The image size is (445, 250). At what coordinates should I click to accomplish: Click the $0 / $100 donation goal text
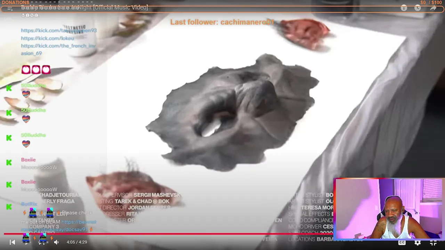pyautogui.click(x=431, y=2)
